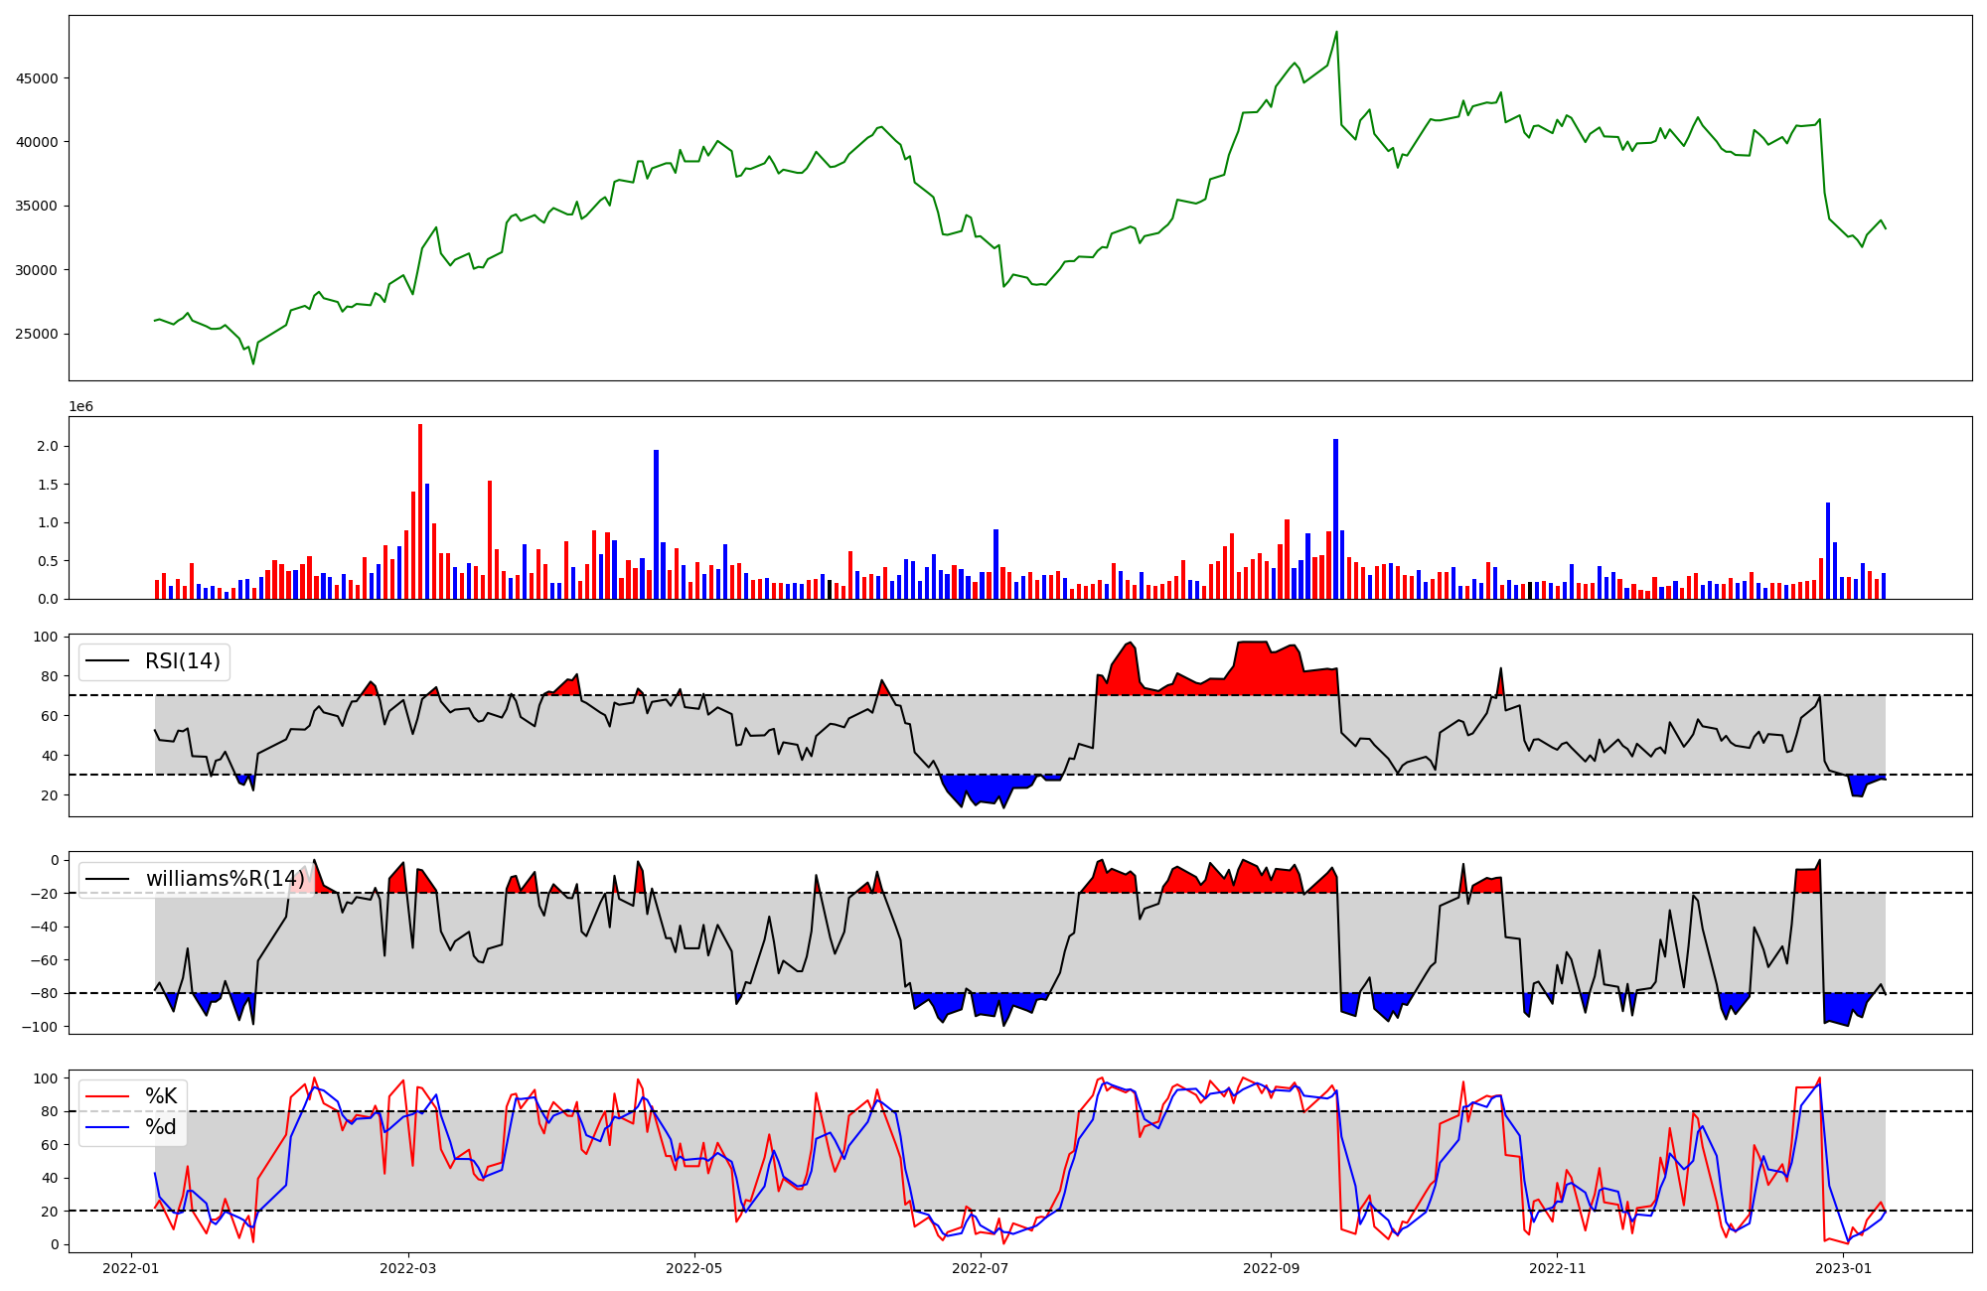Viewport: 1987px width, 1291px height.
Task: Click the 2022-07 date tick label
Action: (981, 1268)
